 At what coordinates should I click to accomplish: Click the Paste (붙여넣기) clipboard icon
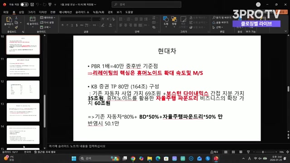coord(9,19)
